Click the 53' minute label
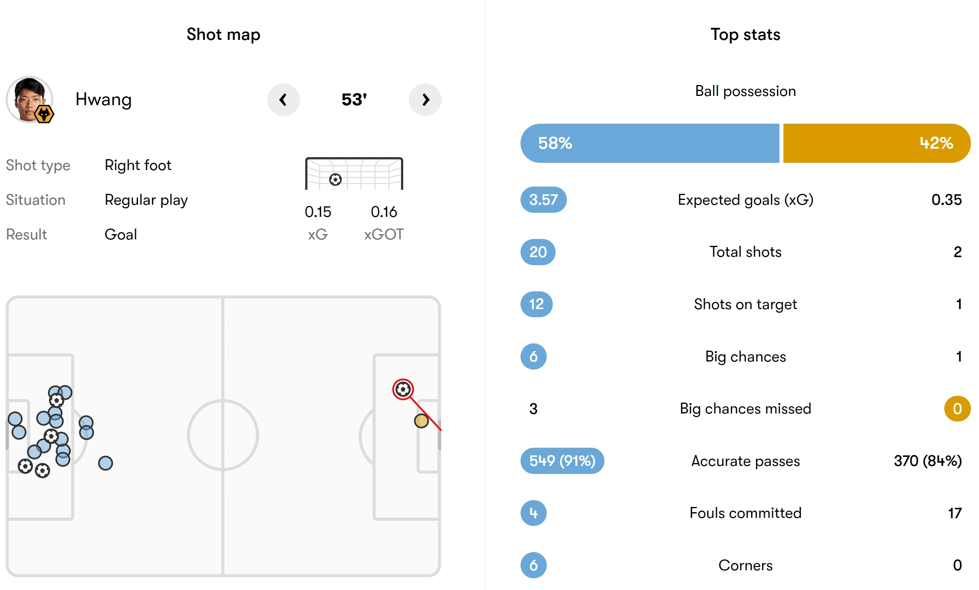 pos(354,100)
